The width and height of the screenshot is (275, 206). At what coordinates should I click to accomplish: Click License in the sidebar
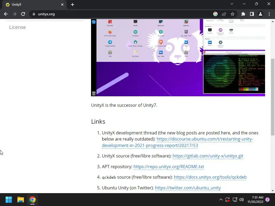click(x=17, y=27)
